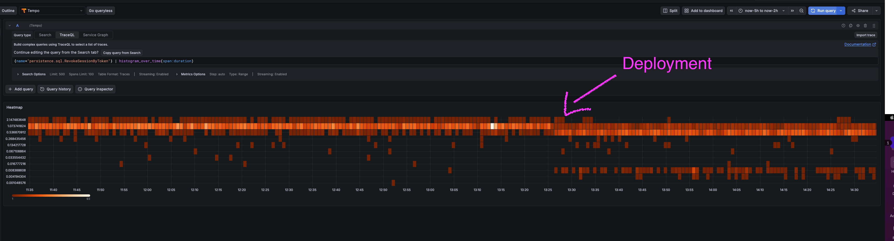Screen dimensions: 894x241
Task: Open the Outline panel
Action: click(8, 11)
